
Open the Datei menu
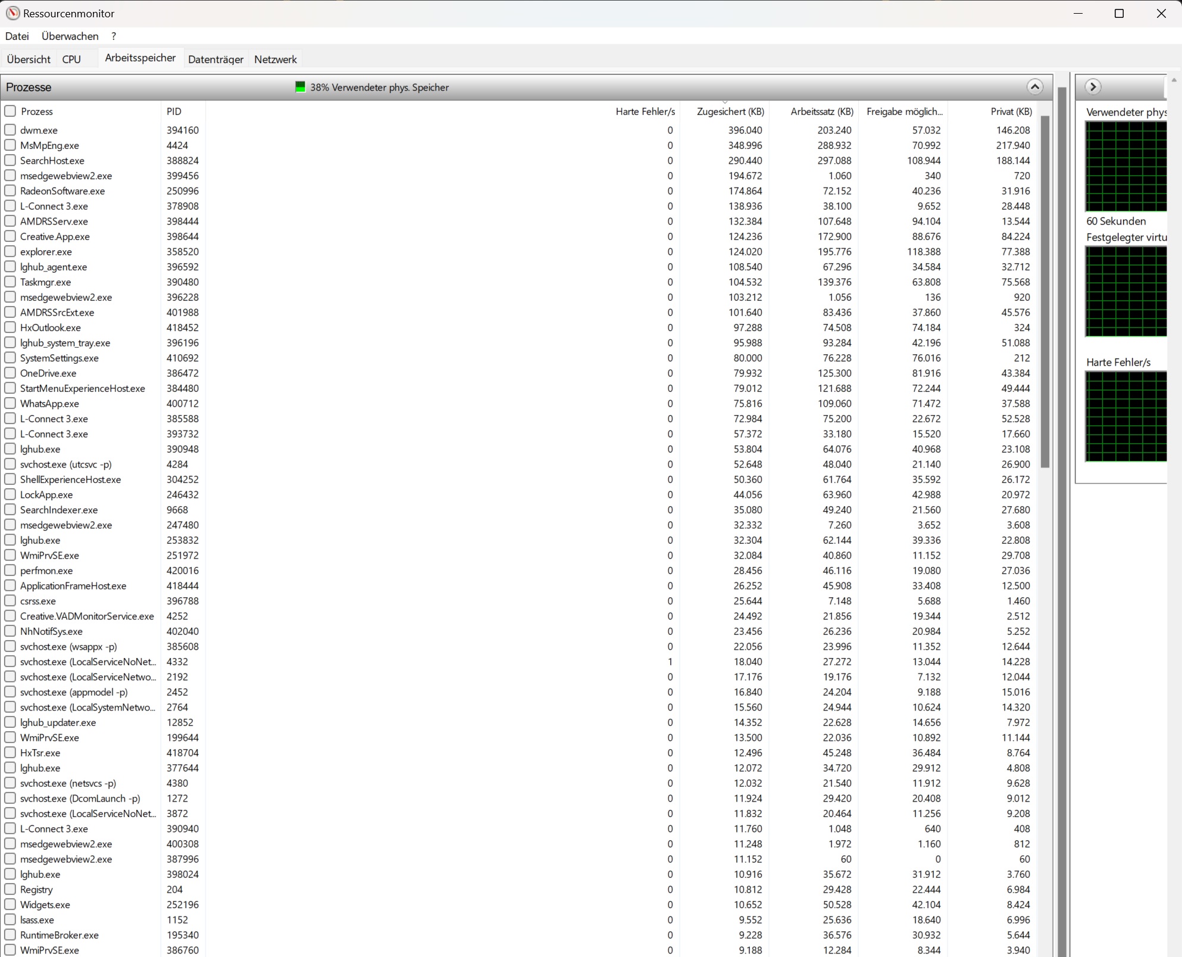click(17, 36)
